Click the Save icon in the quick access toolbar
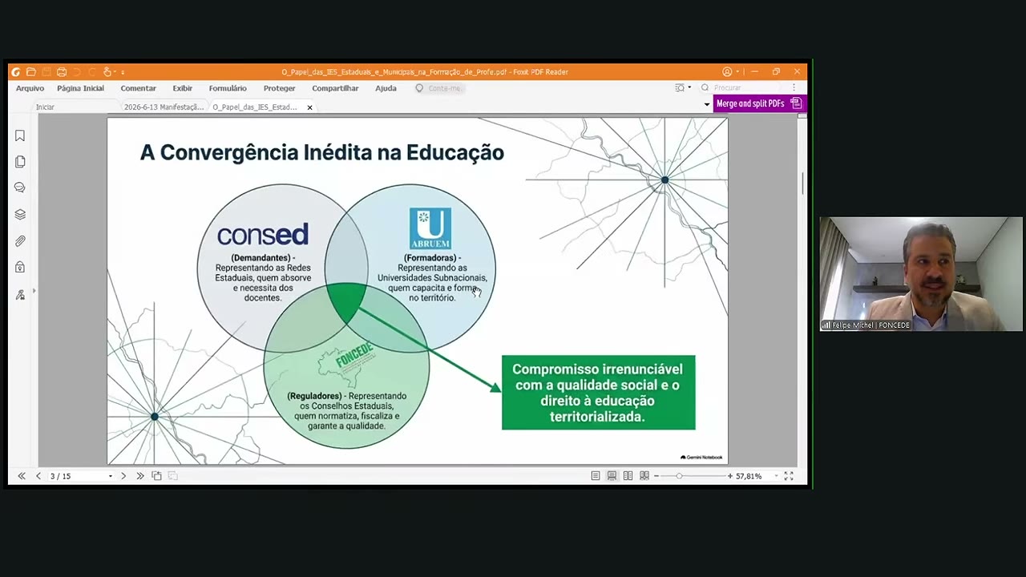 pyautogui.click(x=46, y=71)
